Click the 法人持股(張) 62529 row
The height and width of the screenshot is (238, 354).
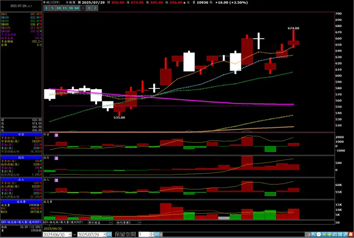click(21, 186)
